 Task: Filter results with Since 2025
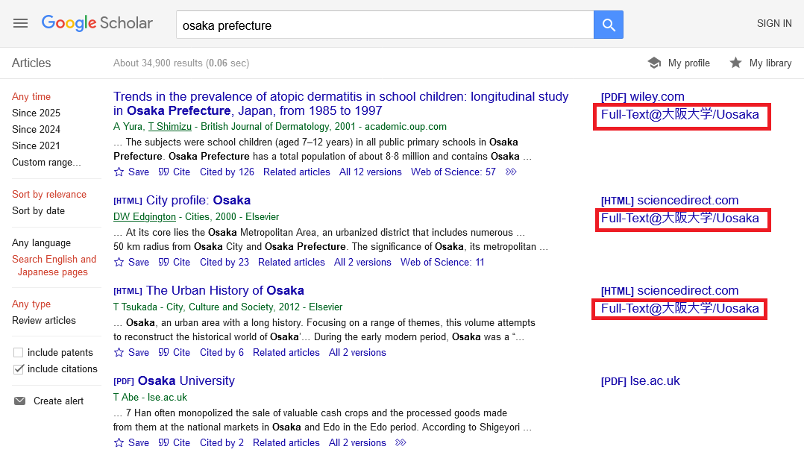pyautogui.click(x=36, y=113)
